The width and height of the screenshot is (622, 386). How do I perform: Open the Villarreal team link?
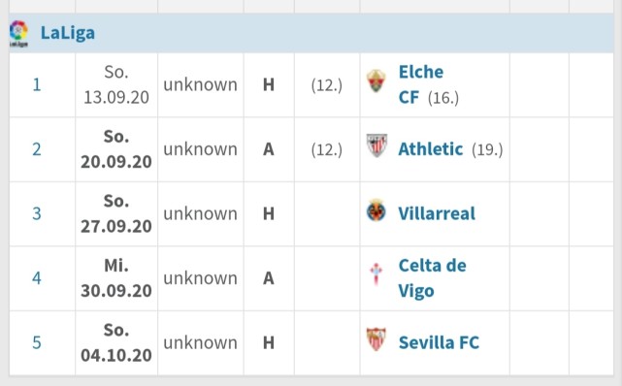tap(437, 213)
